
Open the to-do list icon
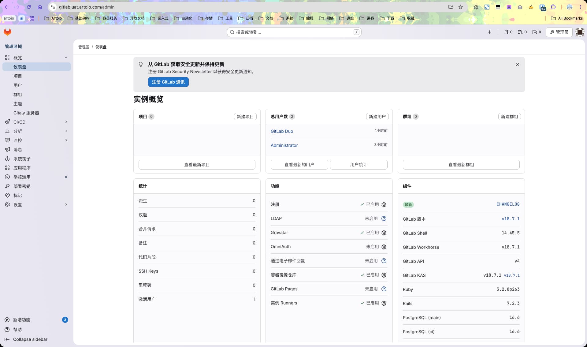pos(537,32)
